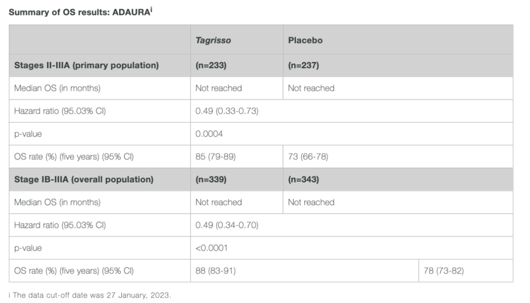Screen dimensions: 530x303
Task: Click the superscript footnote marker after ADAURA
Action: (151, 9)
